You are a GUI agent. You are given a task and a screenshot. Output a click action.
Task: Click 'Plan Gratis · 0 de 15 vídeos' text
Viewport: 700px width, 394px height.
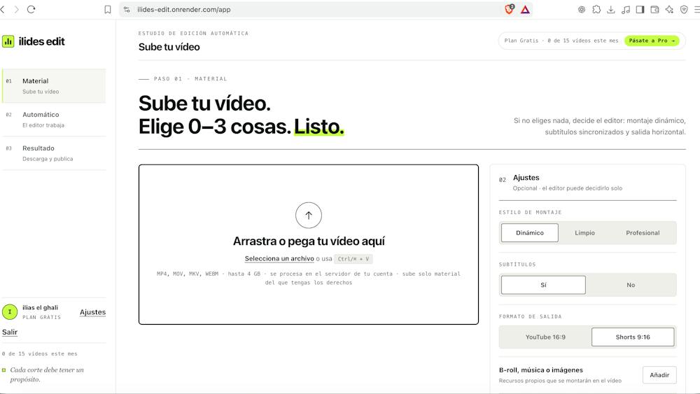coord(561,41)
